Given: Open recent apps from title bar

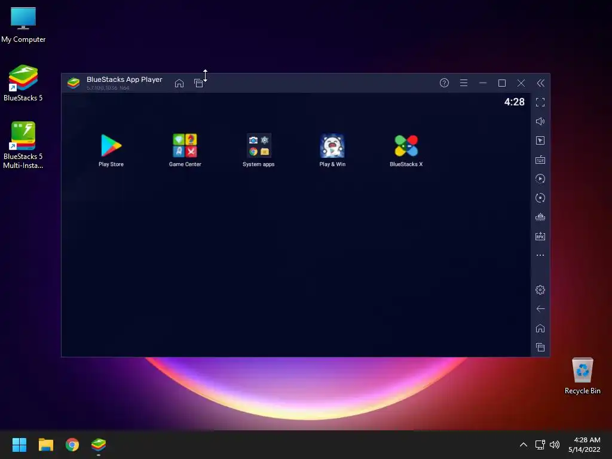Looking at the screenshot, I should click(198, 83).
